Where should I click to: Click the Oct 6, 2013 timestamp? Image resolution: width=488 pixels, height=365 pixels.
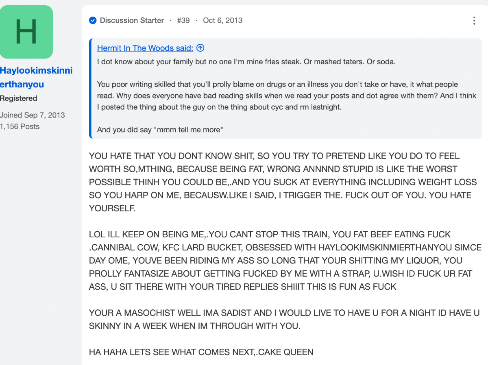coord(223,20)
